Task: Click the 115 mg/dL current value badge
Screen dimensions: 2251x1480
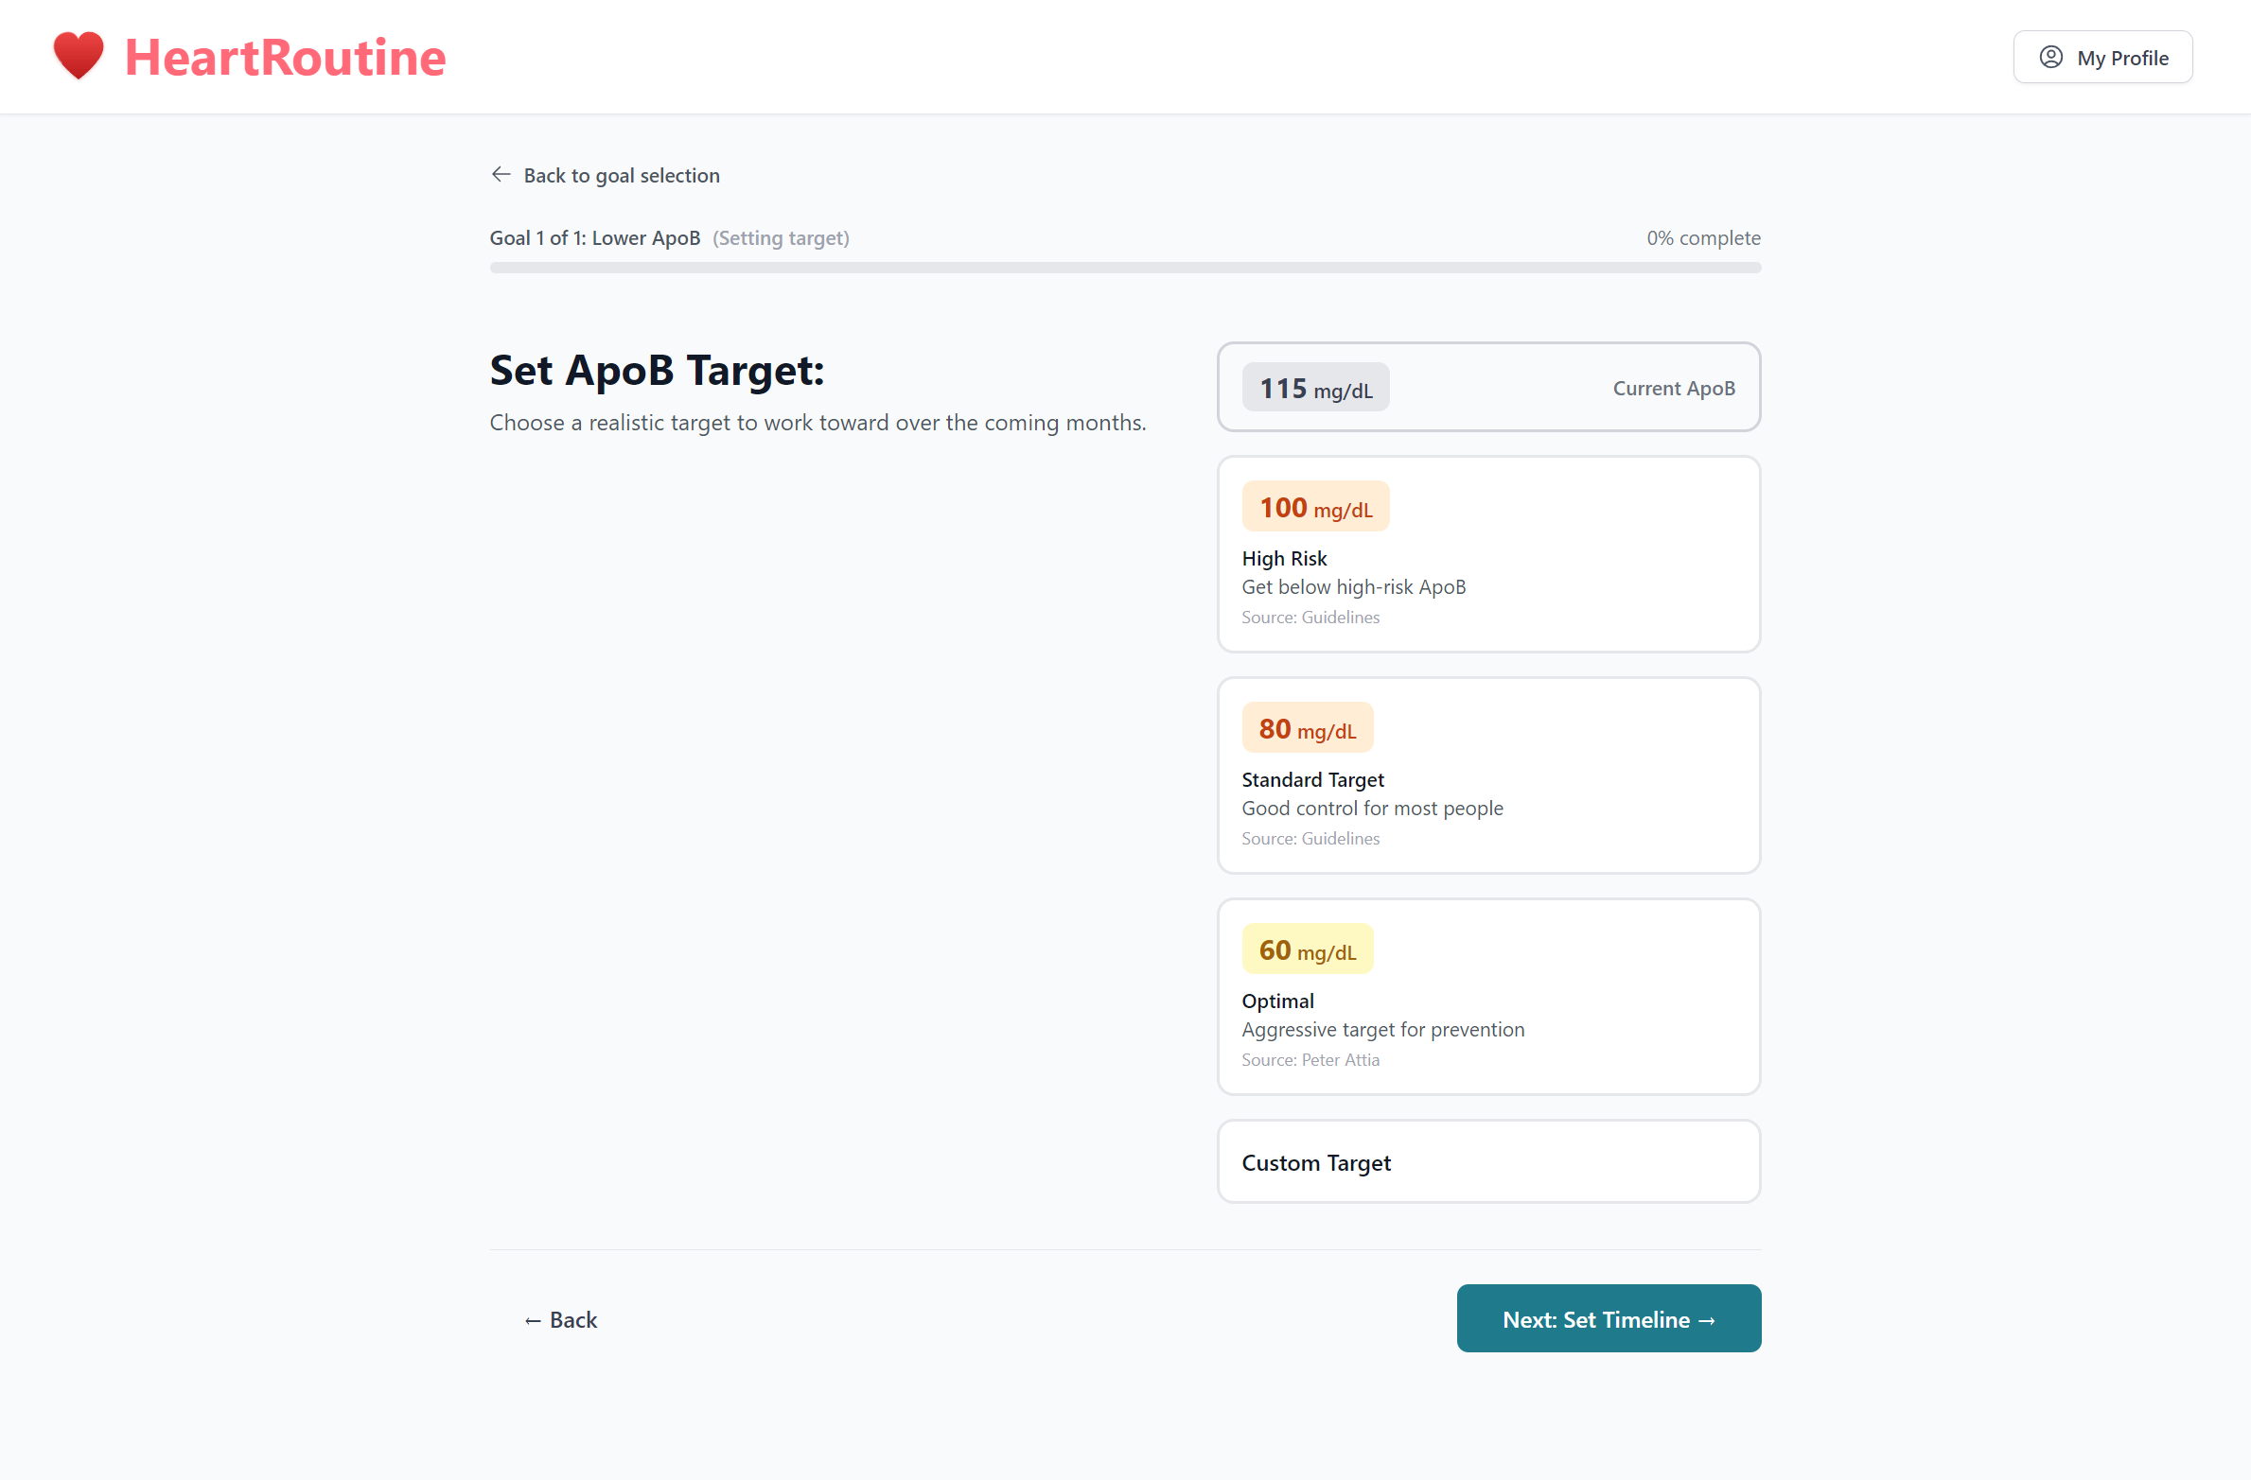Action: coord(1315,387)
